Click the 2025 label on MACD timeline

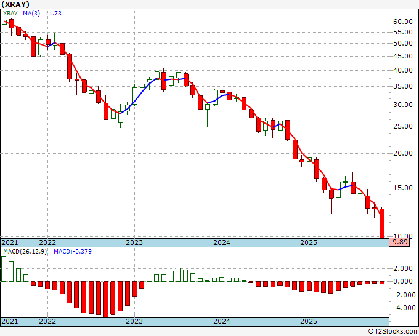pos(309,321)
